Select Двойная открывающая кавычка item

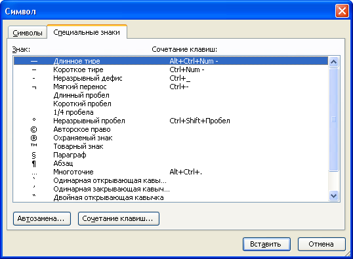[171, 197]
